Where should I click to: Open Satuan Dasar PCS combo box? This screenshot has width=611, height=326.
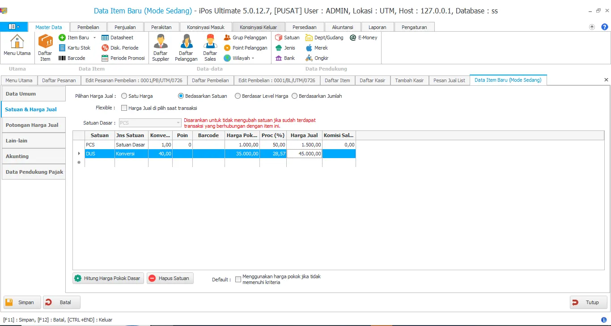click(149, 123)
